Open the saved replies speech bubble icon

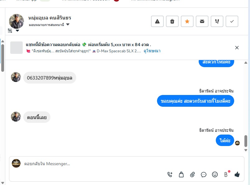(204, 174)
